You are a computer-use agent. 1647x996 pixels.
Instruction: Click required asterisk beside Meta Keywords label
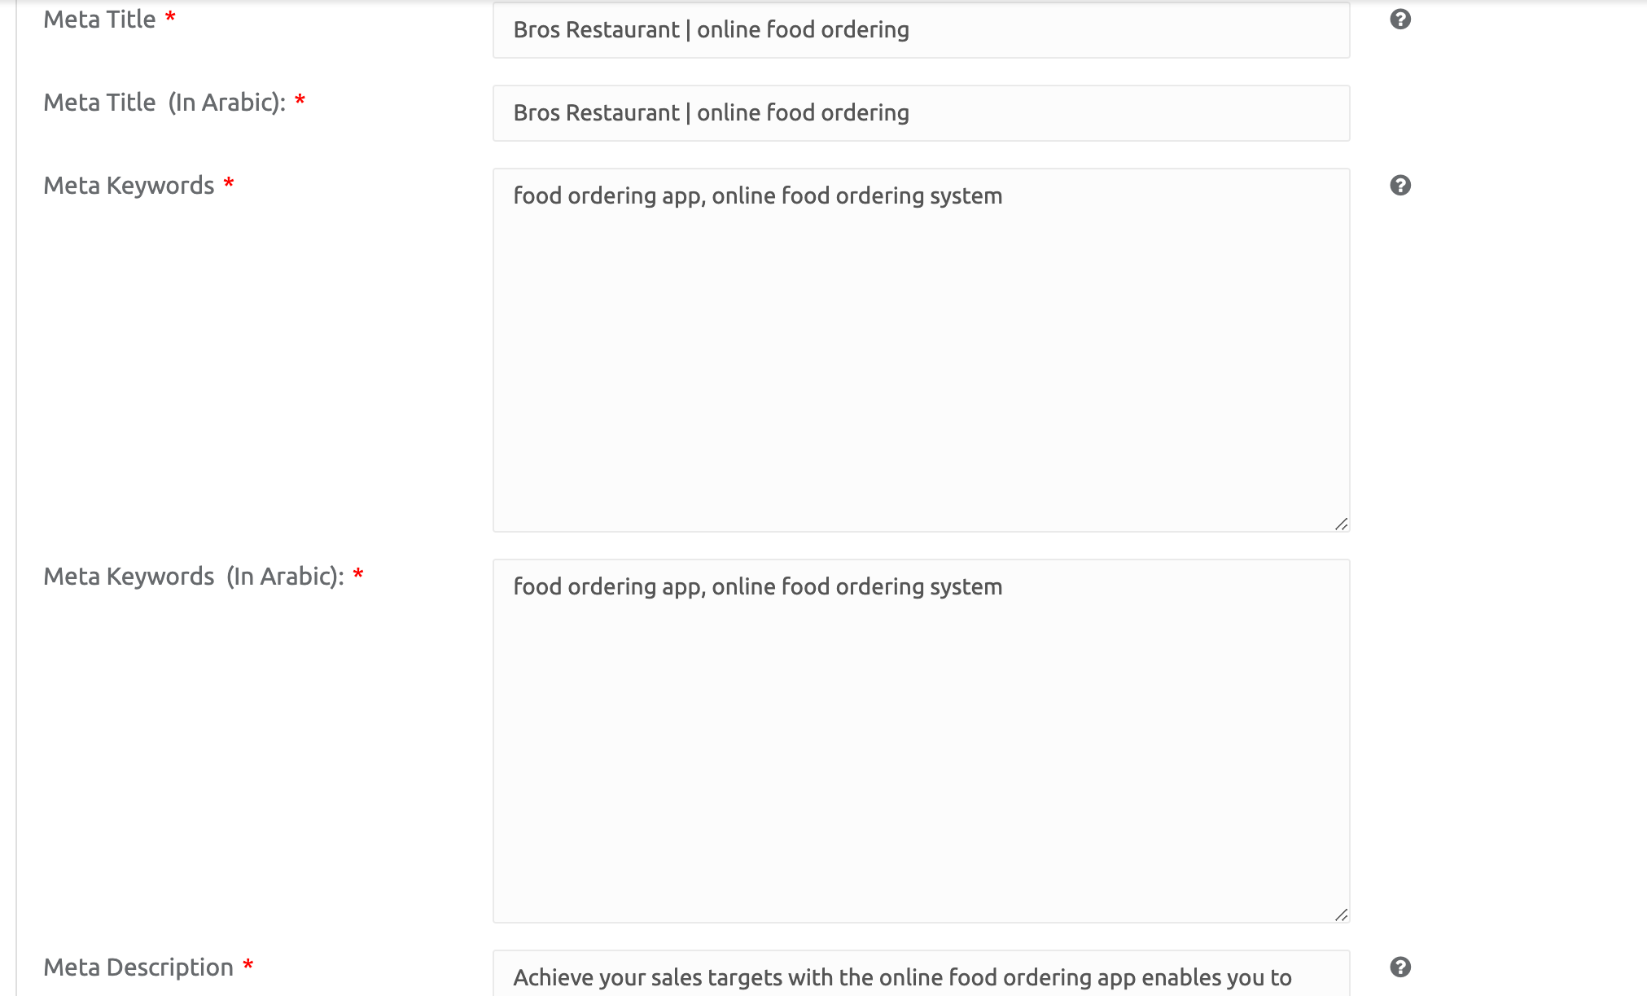click(229, 184)
